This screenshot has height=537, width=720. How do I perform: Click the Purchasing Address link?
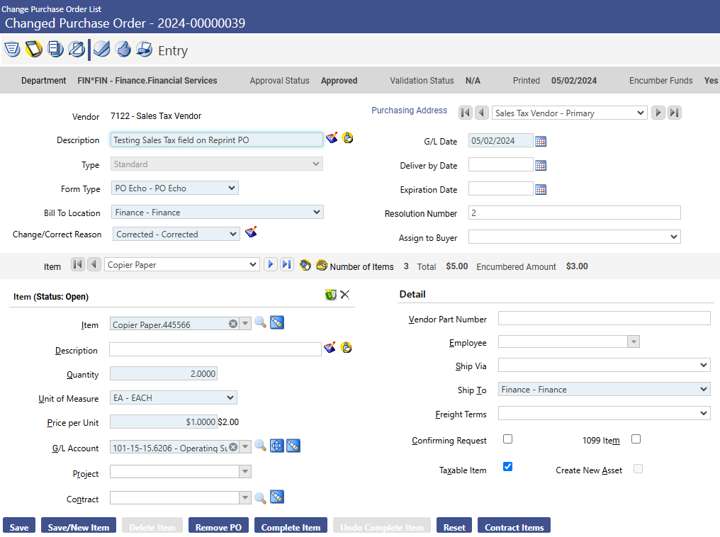(x=409, y=110)
